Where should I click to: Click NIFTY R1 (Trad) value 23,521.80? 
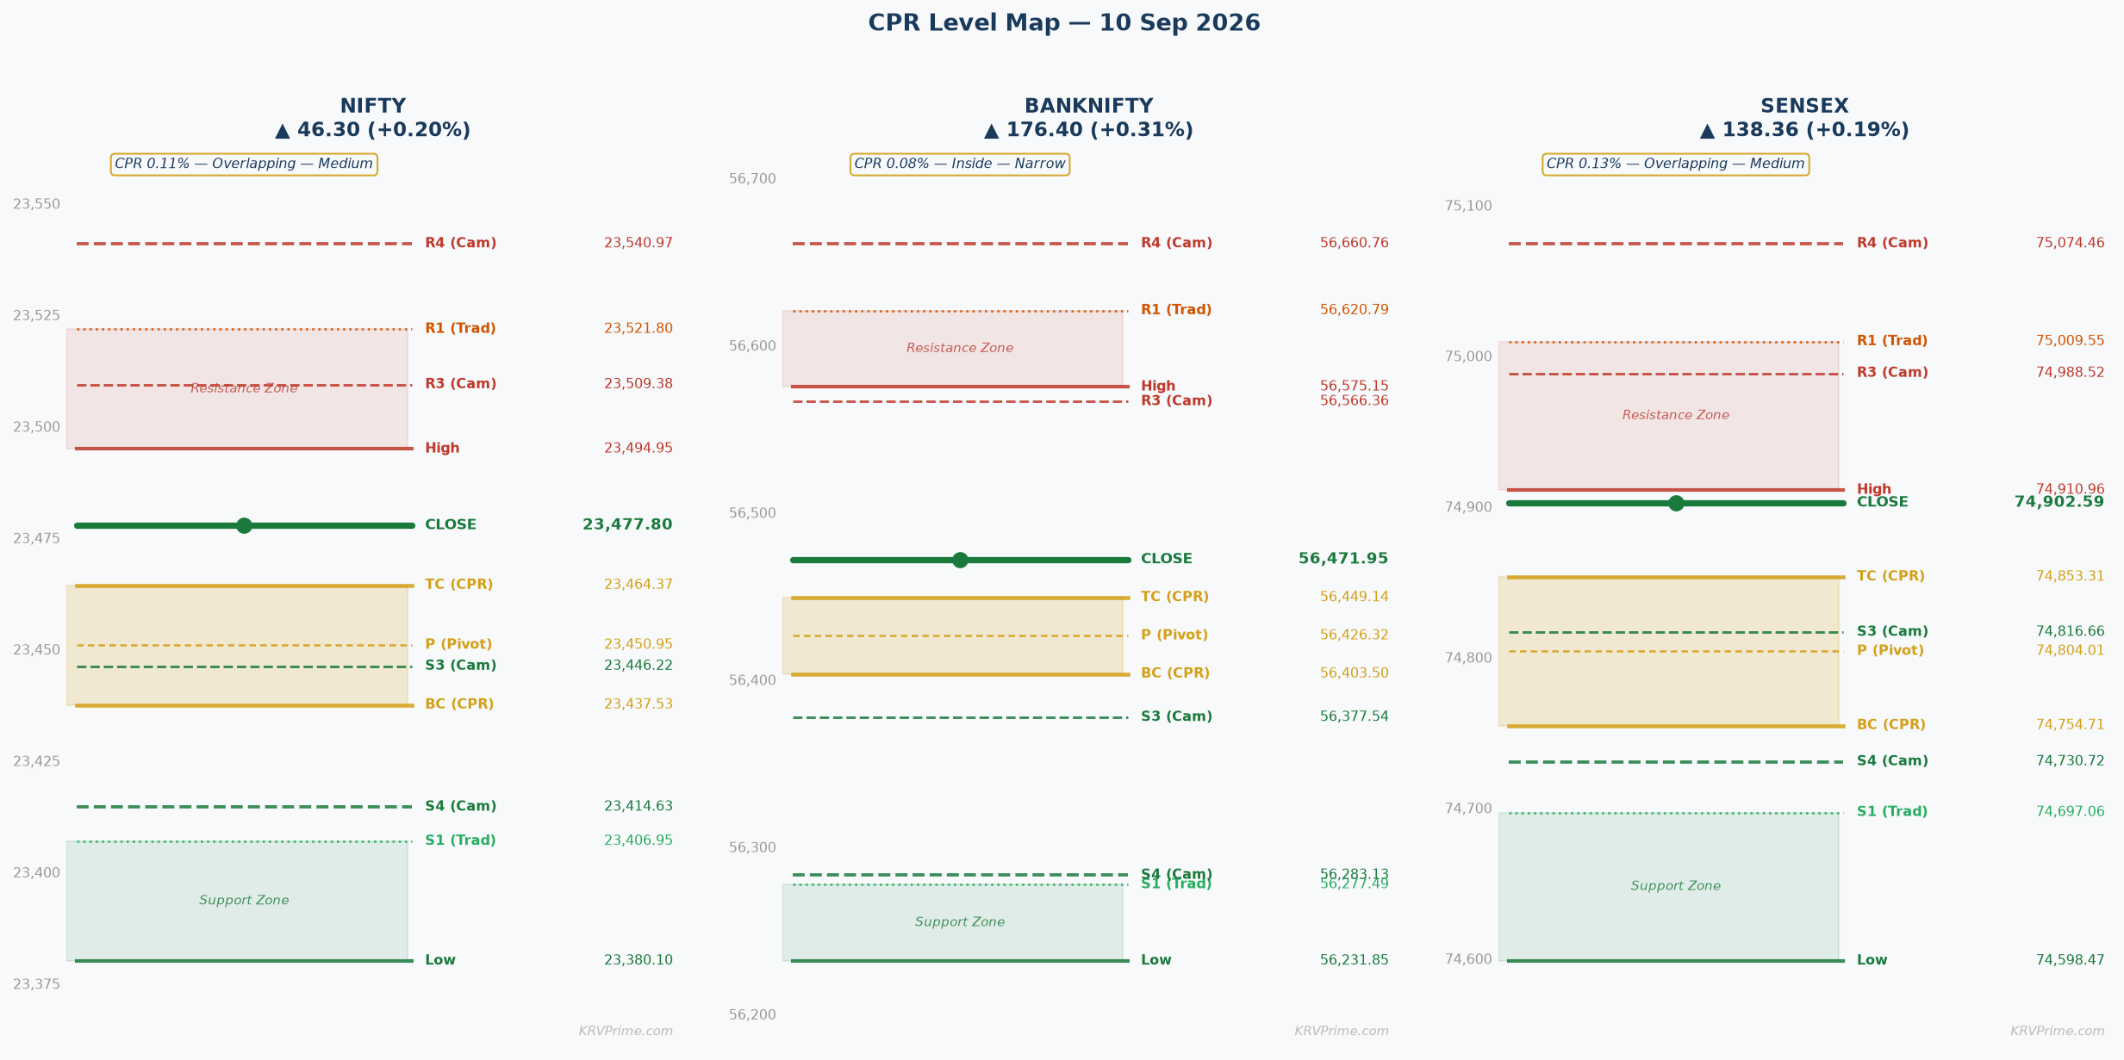(638, 329)
